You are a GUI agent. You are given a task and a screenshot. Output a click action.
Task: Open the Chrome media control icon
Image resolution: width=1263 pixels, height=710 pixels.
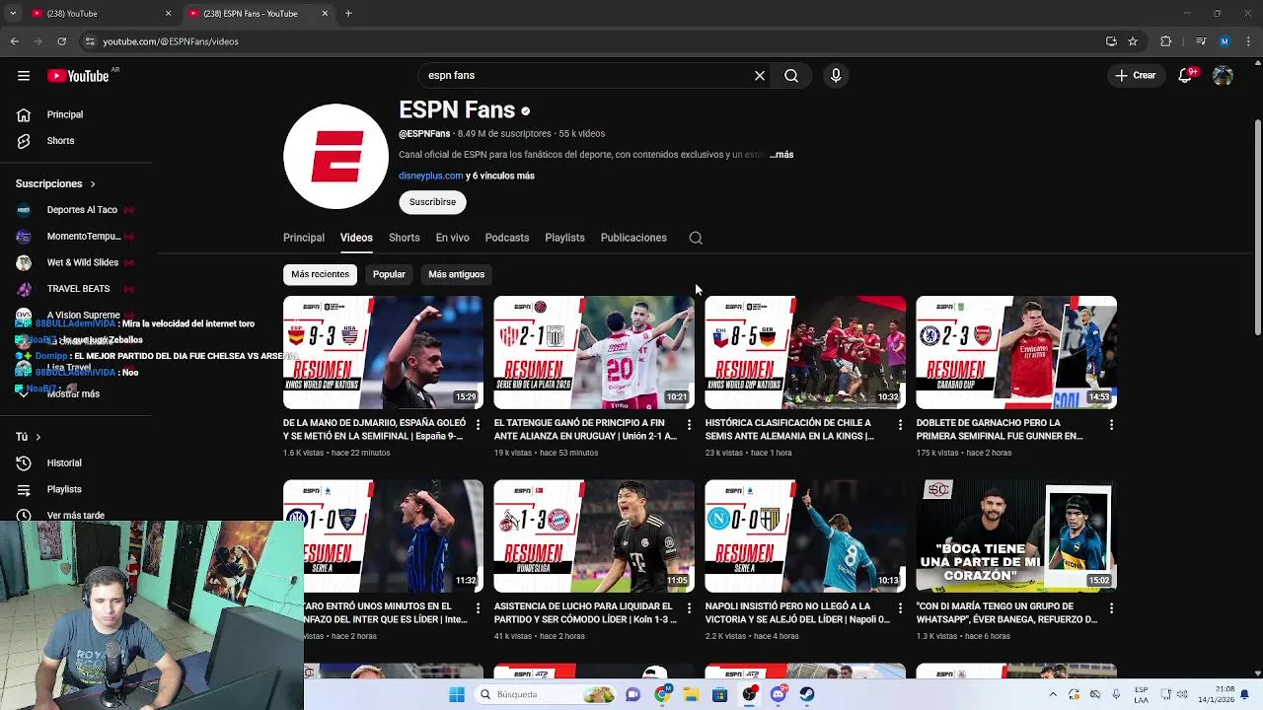click(1201, 41)
